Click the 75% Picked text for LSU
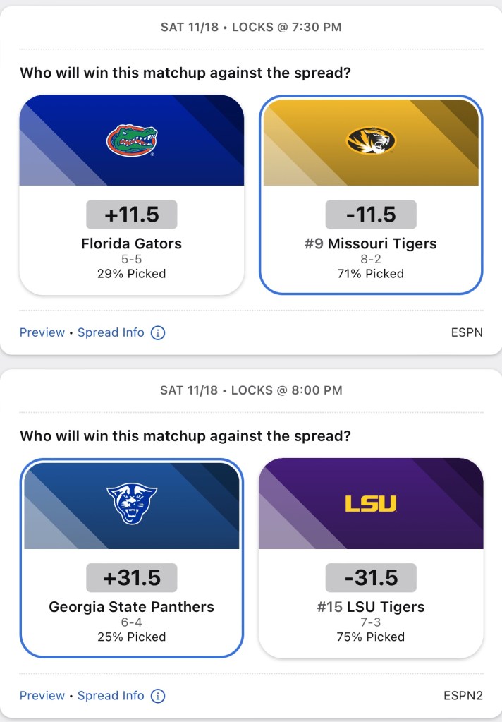 (371, 637)
